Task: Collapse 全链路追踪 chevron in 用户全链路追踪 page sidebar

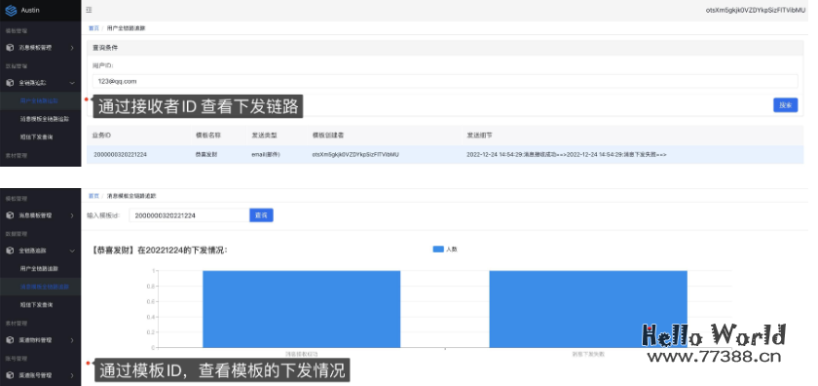Action: pos(72,83)
